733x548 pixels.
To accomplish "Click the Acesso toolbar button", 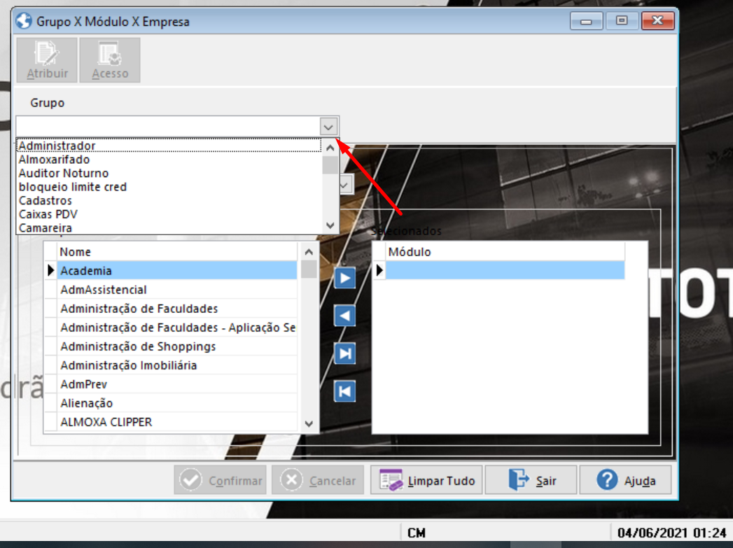I will 110,60.
